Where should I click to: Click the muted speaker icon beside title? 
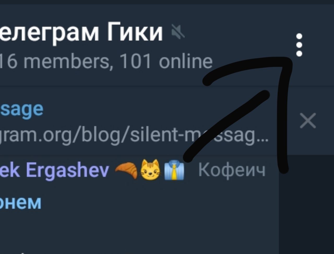[x=178, y=32]
